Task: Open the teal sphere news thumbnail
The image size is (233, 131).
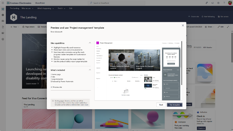Action: tap(75, 119)
